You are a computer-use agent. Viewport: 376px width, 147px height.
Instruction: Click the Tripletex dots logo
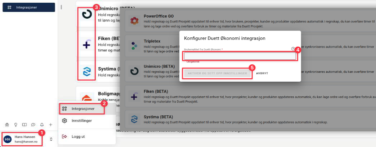pos(135,45)
